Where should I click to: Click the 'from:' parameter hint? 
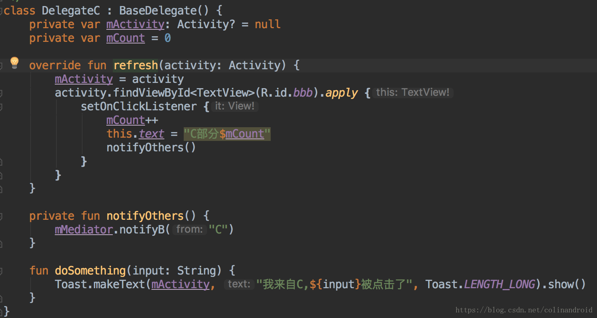[189, 229]
